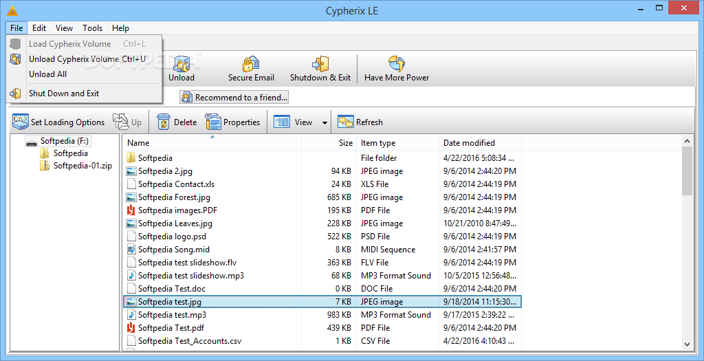Image resolution: width=704 pixels, height=361 pixels.
Task: Click the 363 KB size cell
Action: click(x=340, y=263)
